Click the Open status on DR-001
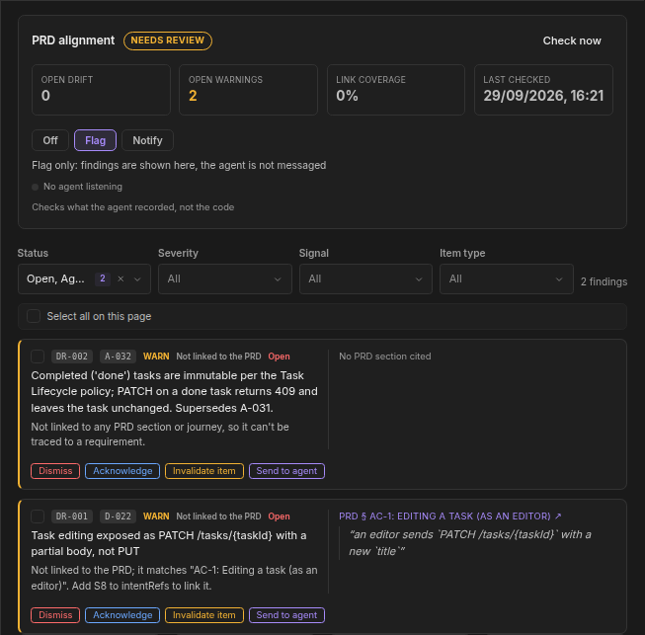Viewport: 645px width, 635px height. pyautogui.click(x=279, y=516)
